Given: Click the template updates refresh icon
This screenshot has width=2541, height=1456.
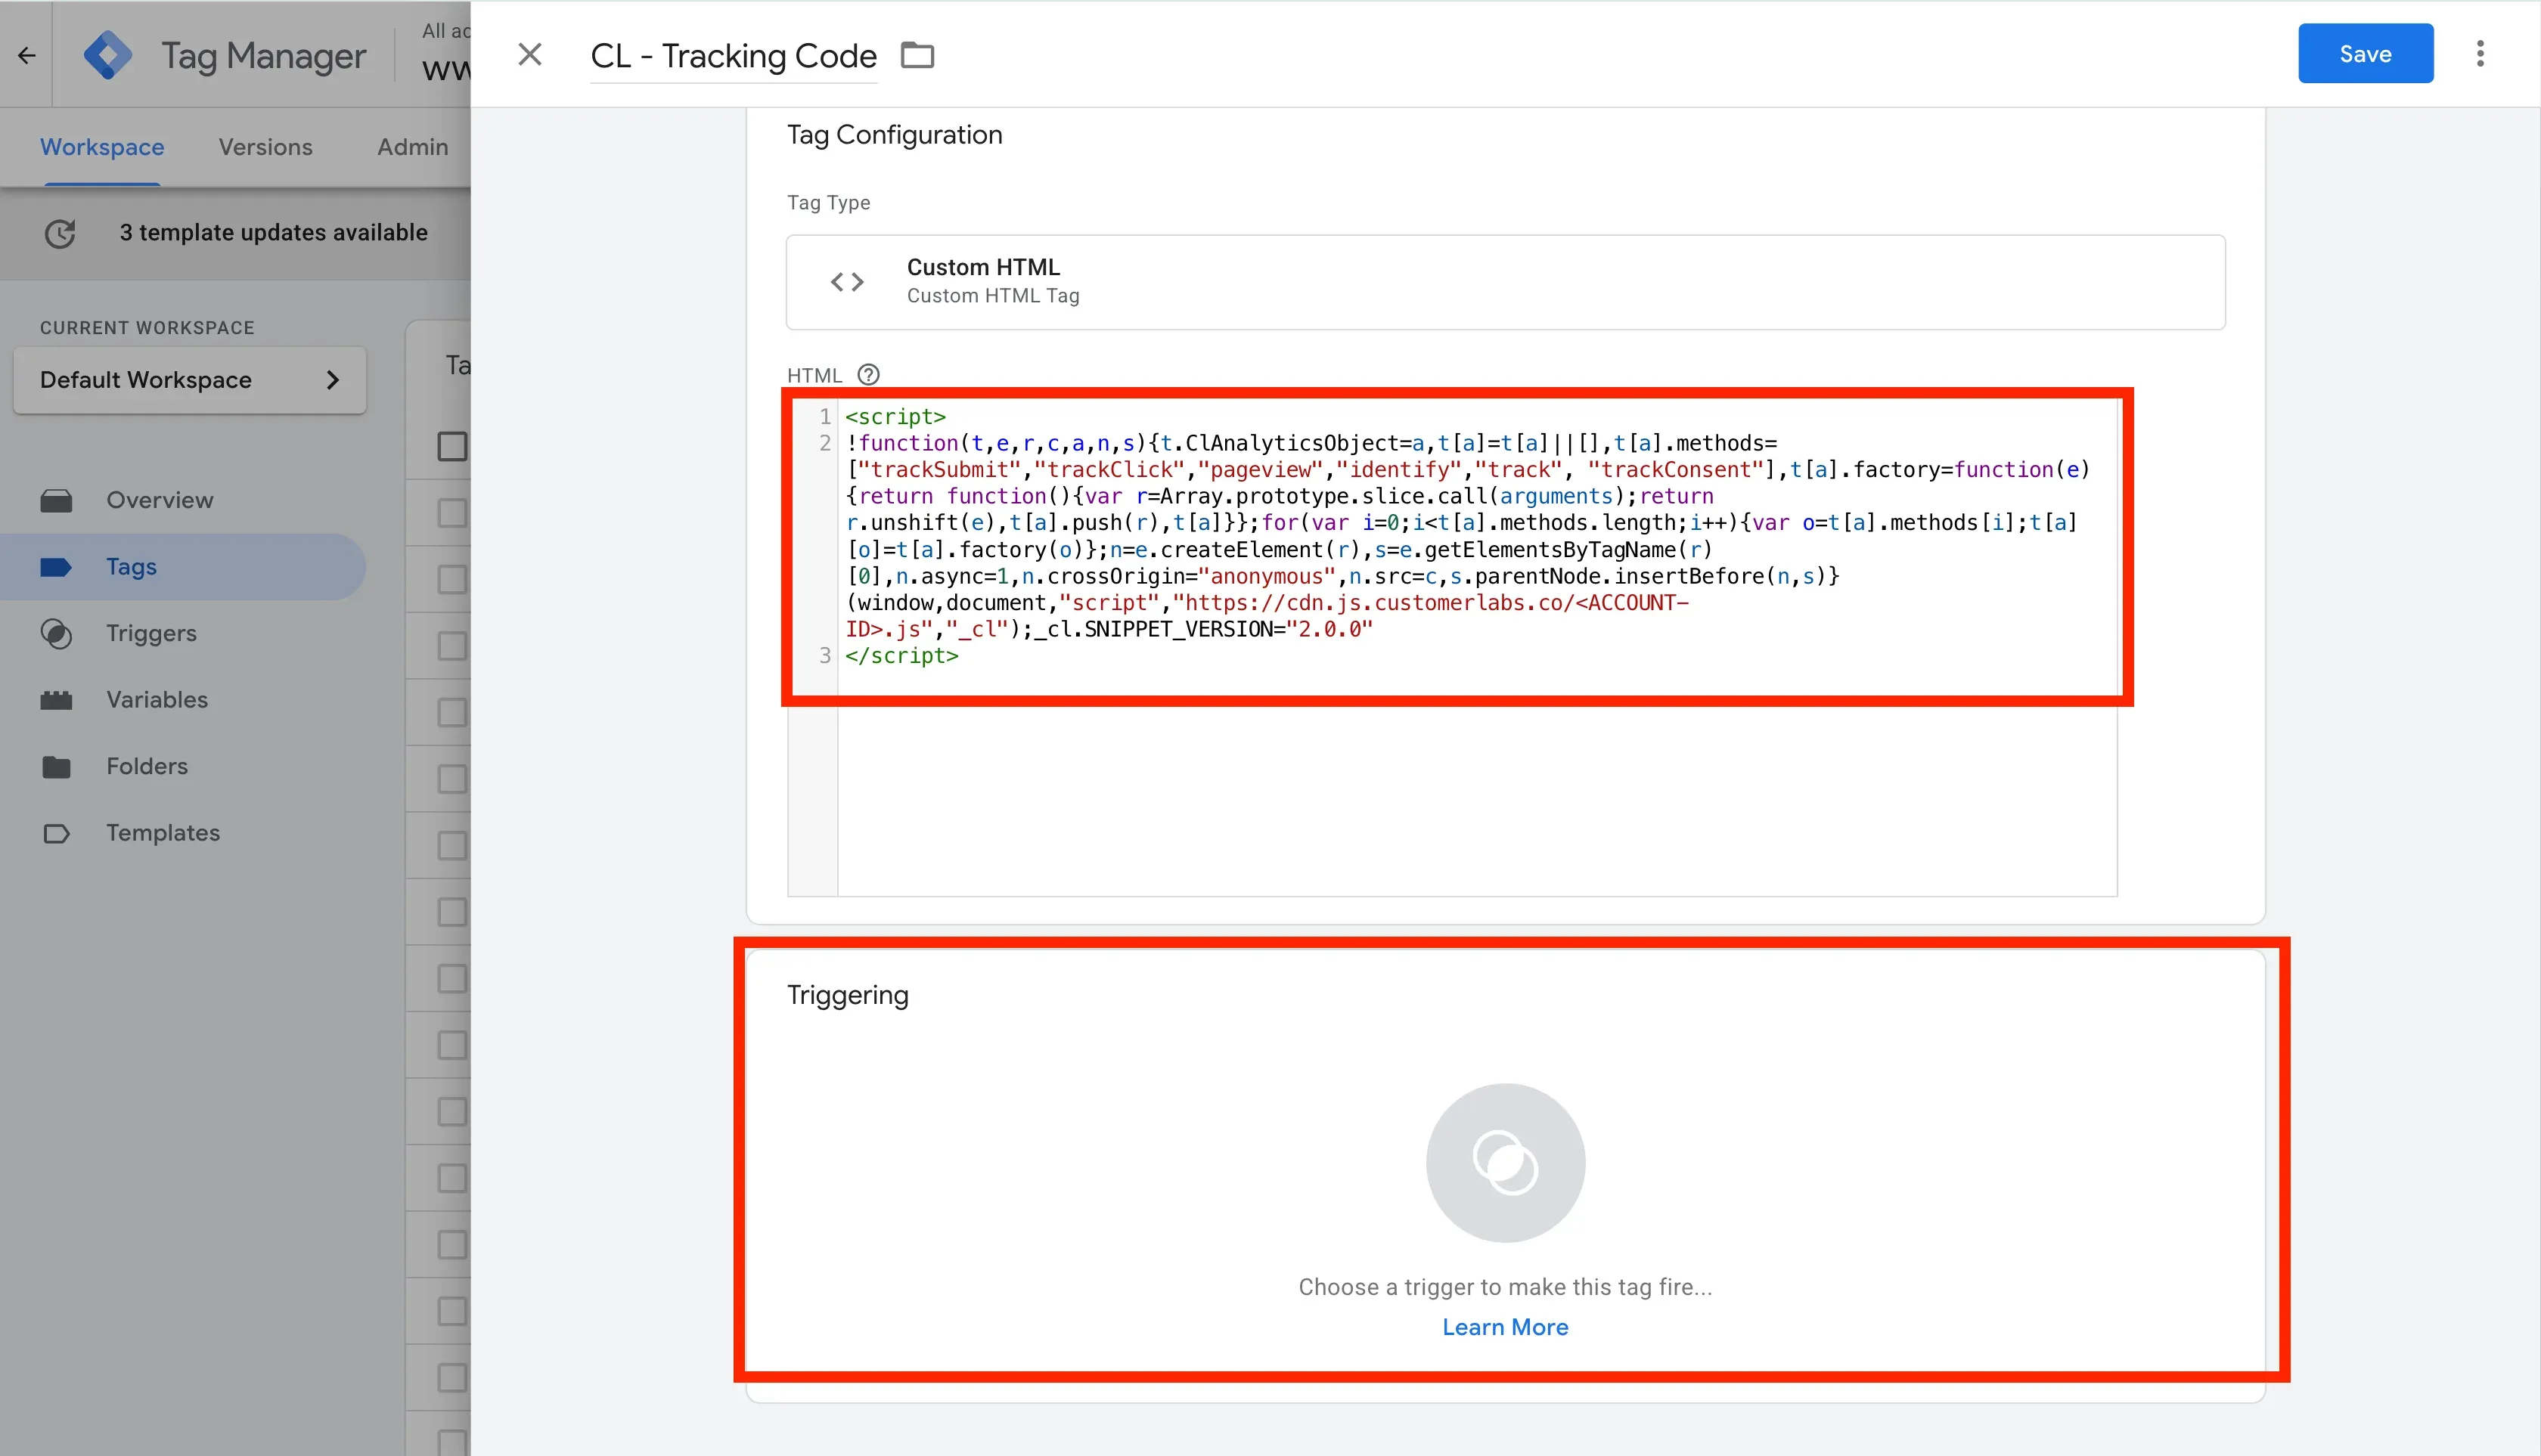Looking at the screenshot, I should (60, 233).
